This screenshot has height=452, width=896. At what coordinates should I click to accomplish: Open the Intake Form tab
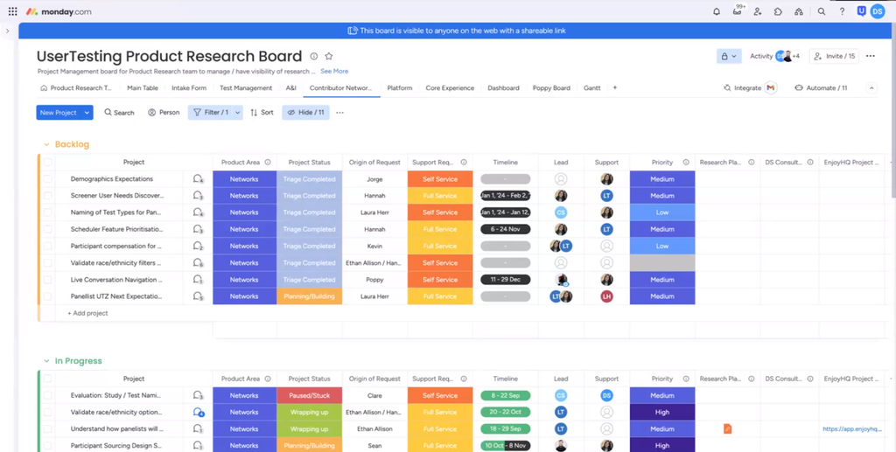point(189,88)
